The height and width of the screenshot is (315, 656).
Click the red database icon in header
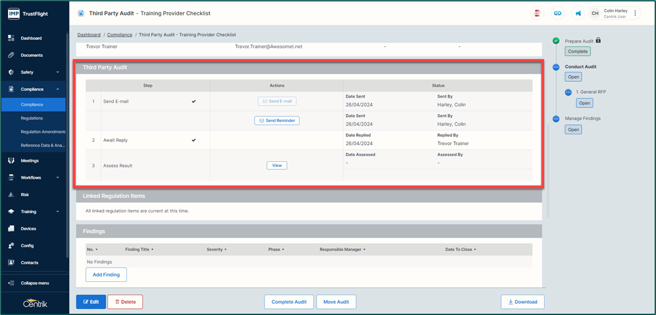pos(537,13)
